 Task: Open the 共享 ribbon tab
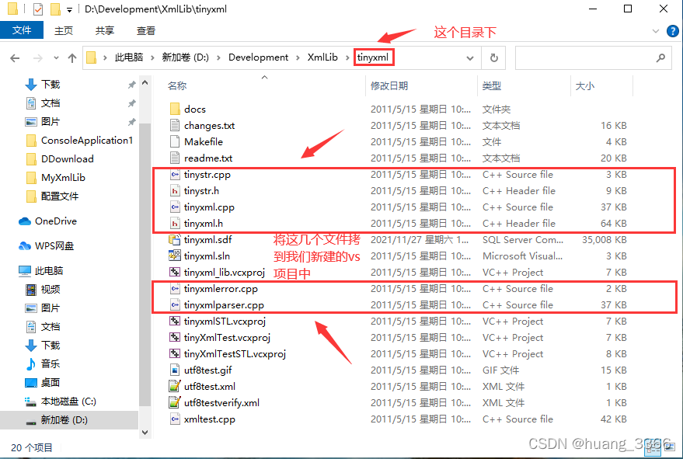(105, 31)
